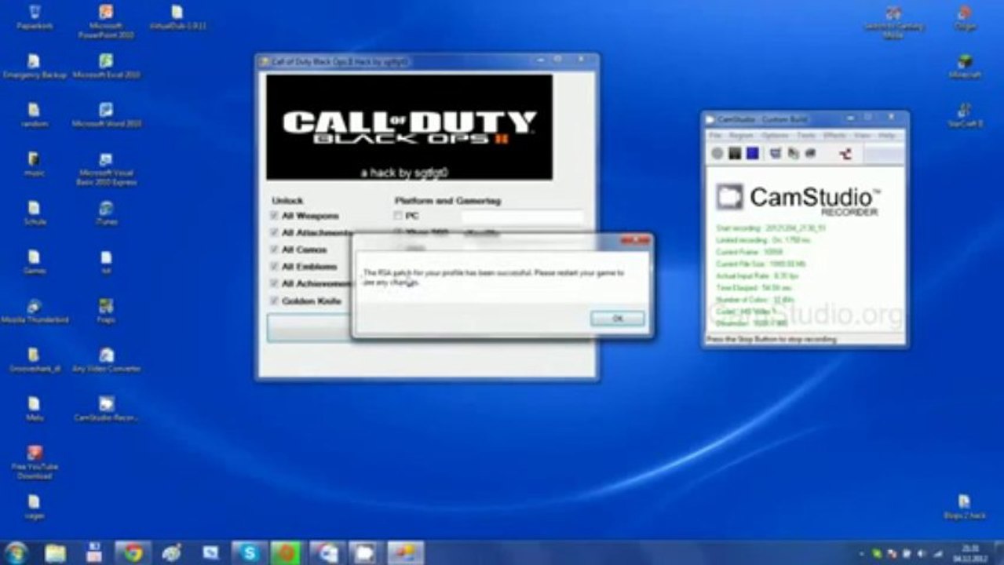Click the red CamStudio toolbar icon

[845, 154]
